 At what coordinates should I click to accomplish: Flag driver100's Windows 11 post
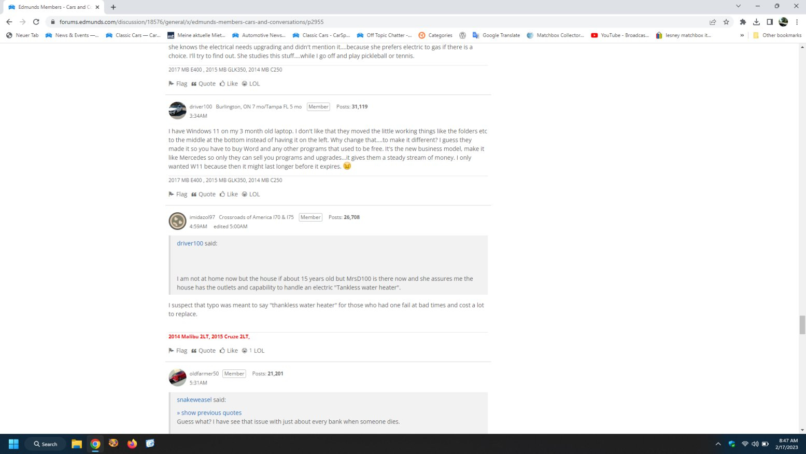pos(178,194)
